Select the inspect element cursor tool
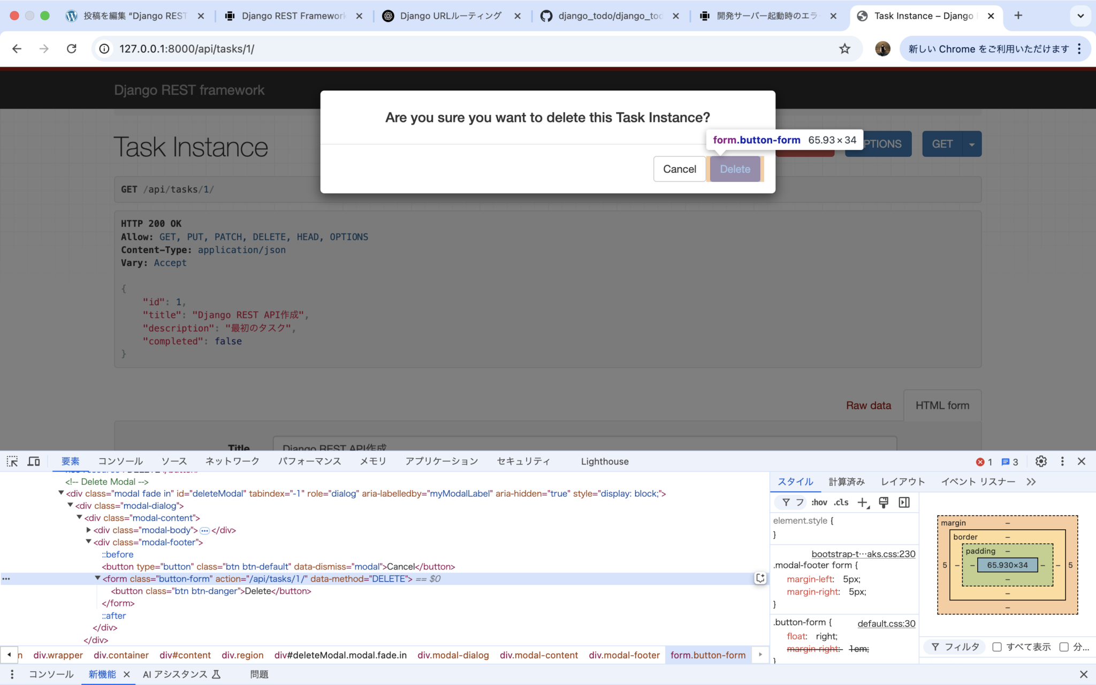The height and width of the screenshot is (685, 1096). [x=12, y=461]
